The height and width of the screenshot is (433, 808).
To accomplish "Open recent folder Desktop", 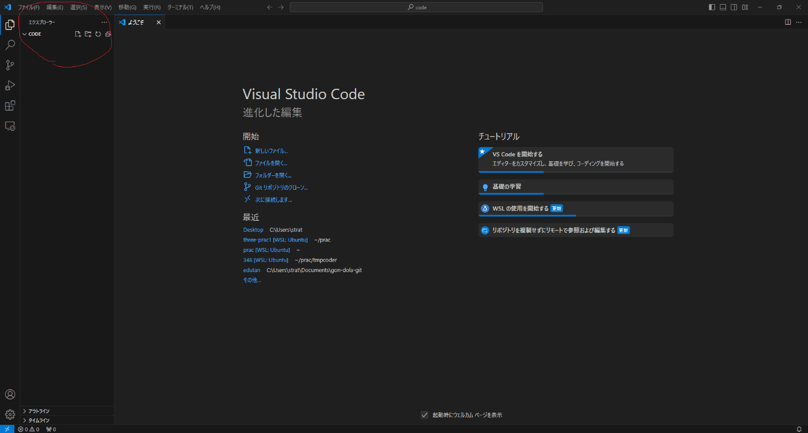I will (253, 229).
